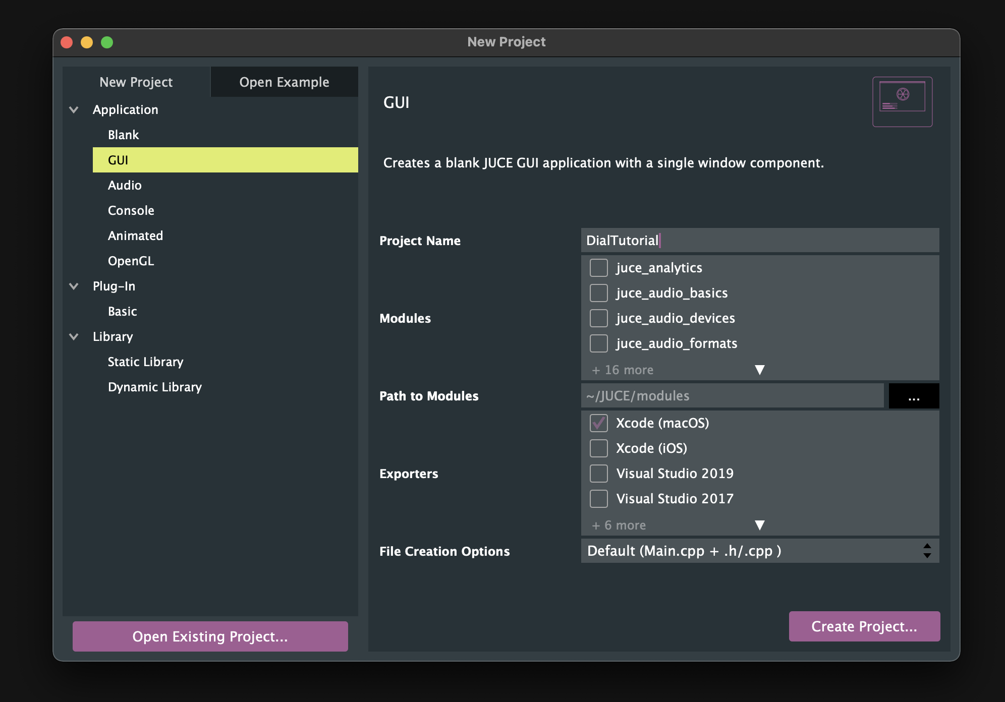Viewport: 1005px width, 702px height.
Task: Click the Create Project button
Action: [864, 626]
